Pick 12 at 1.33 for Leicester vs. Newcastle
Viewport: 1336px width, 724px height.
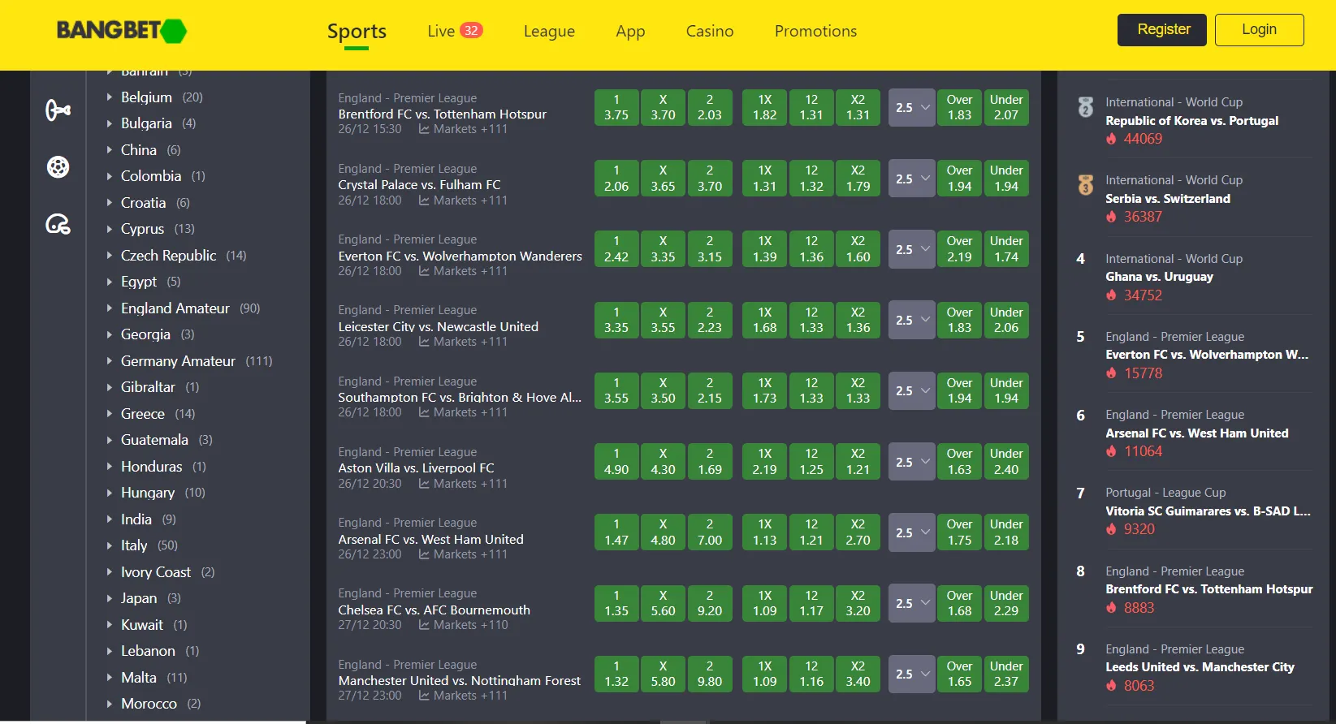[811, 320]
